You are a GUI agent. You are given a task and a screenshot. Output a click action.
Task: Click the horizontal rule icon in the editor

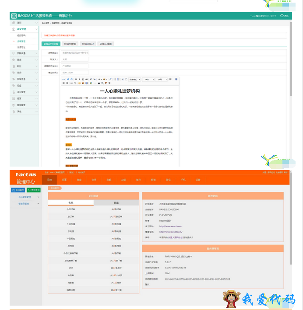[95, 83]
